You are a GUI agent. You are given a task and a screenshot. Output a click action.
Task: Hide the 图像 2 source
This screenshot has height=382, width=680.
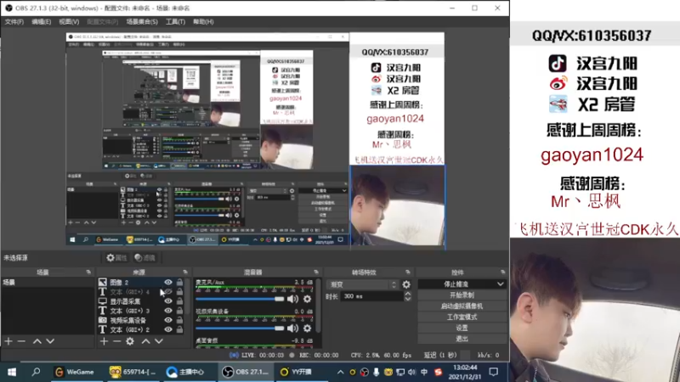tap(167, 282)
